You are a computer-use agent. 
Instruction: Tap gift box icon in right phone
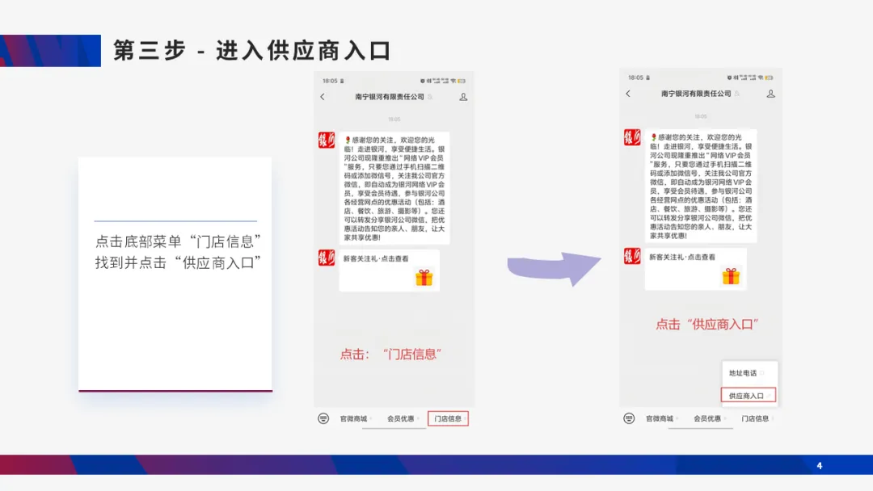pos(731,276)
